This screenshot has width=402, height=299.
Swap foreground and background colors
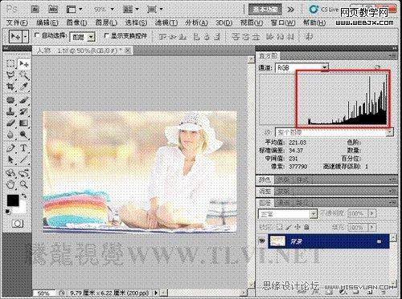(x=24, y=196)
